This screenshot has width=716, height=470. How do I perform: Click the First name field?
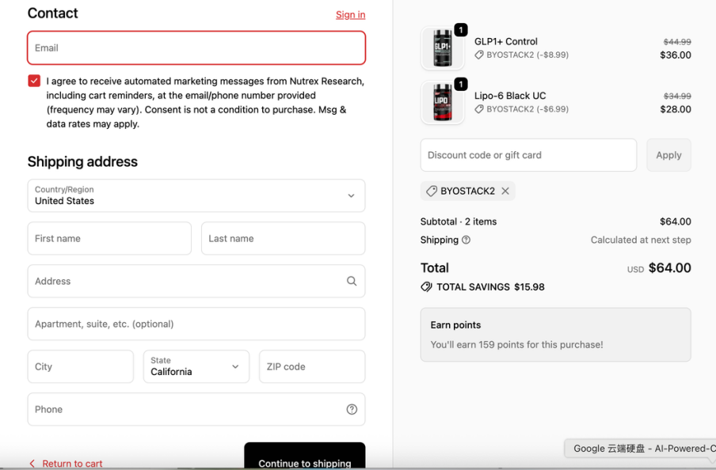(109, 238)
